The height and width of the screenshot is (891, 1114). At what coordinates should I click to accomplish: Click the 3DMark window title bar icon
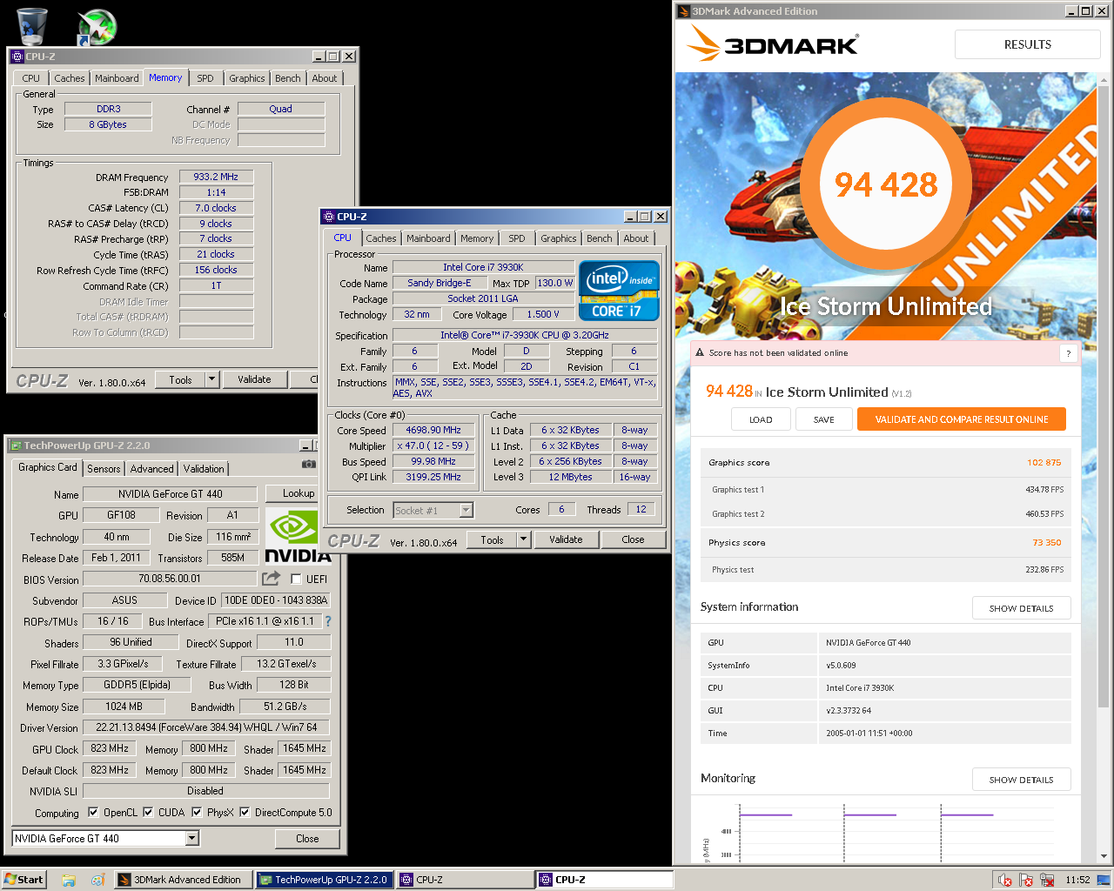pyautogui.click(x=683, y=11)
